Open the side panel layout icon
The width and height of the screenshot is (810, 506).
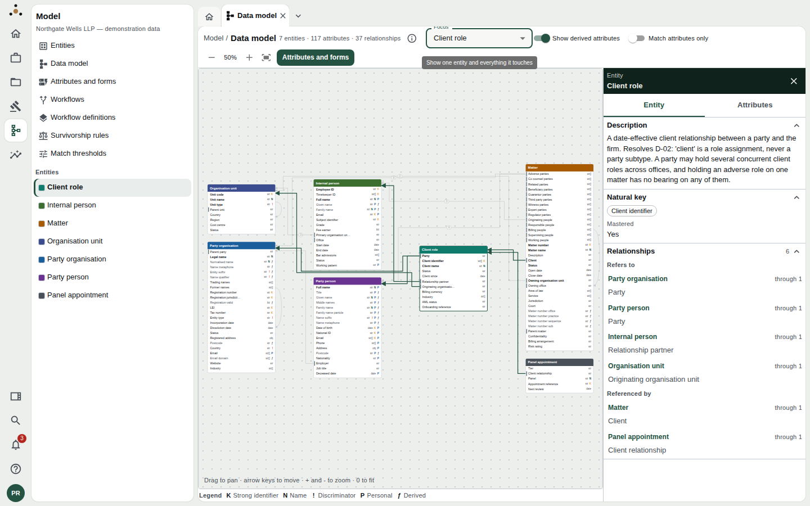[16, 396]
